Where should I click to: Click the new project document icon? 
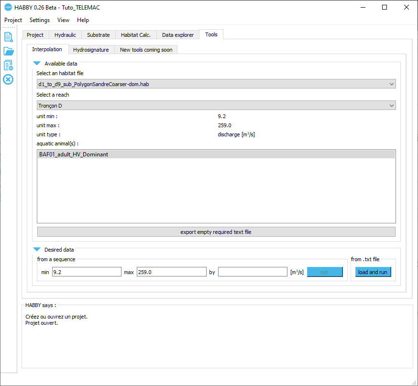coord(8,37)
